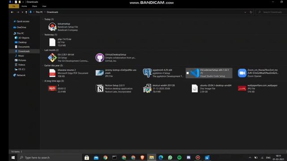Click the Search Downloads field
The image size is (287, 161).
pos(271,12)
